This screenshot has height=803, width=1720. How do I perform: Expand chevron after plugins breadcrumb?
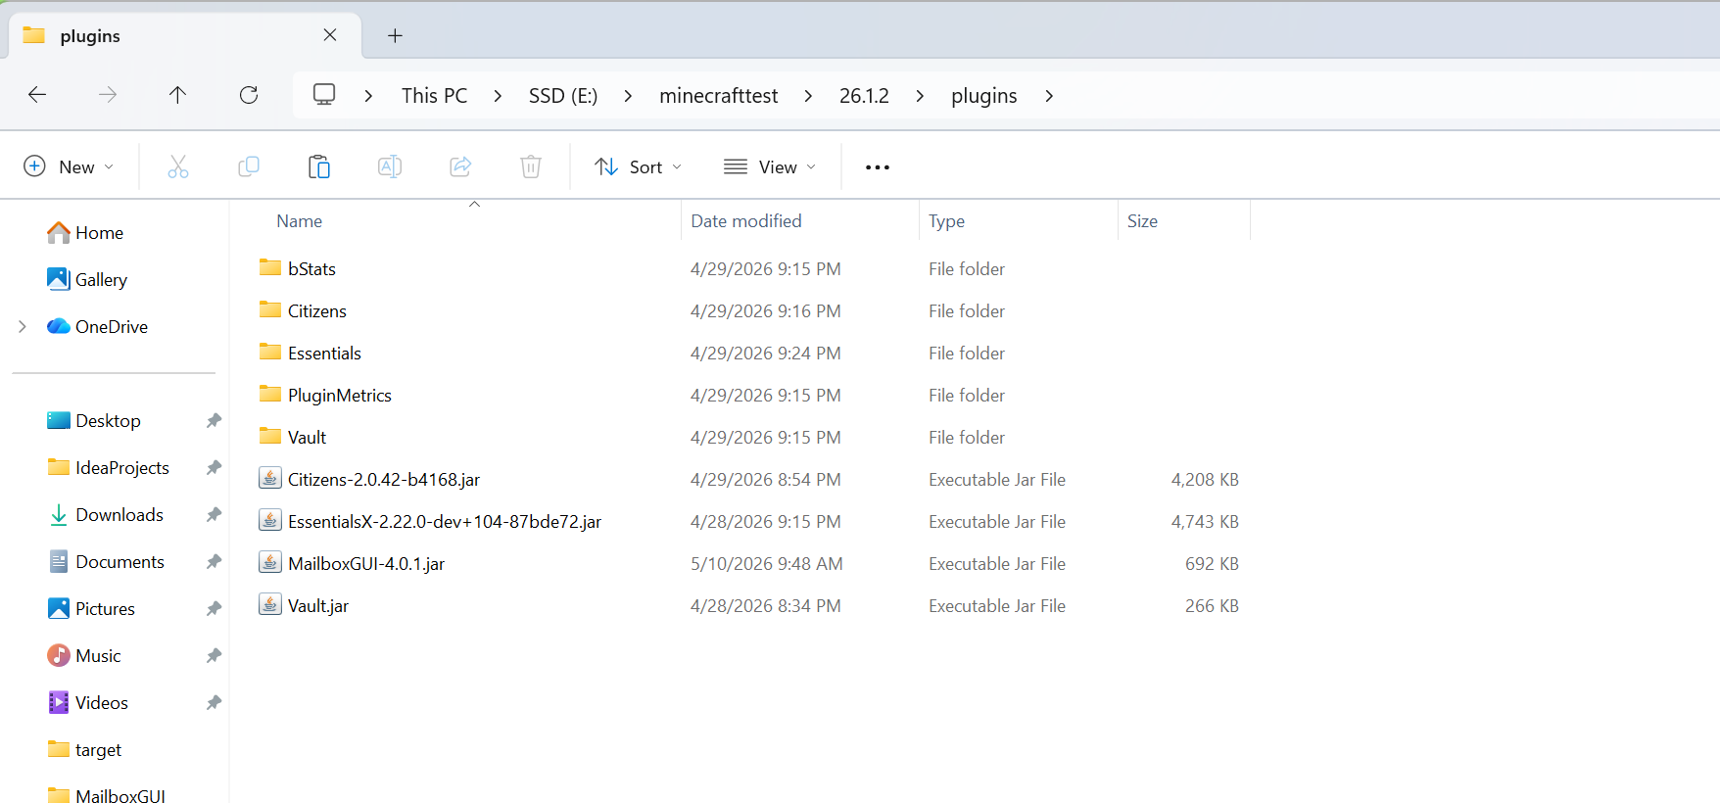click(x=1049, y=96)
